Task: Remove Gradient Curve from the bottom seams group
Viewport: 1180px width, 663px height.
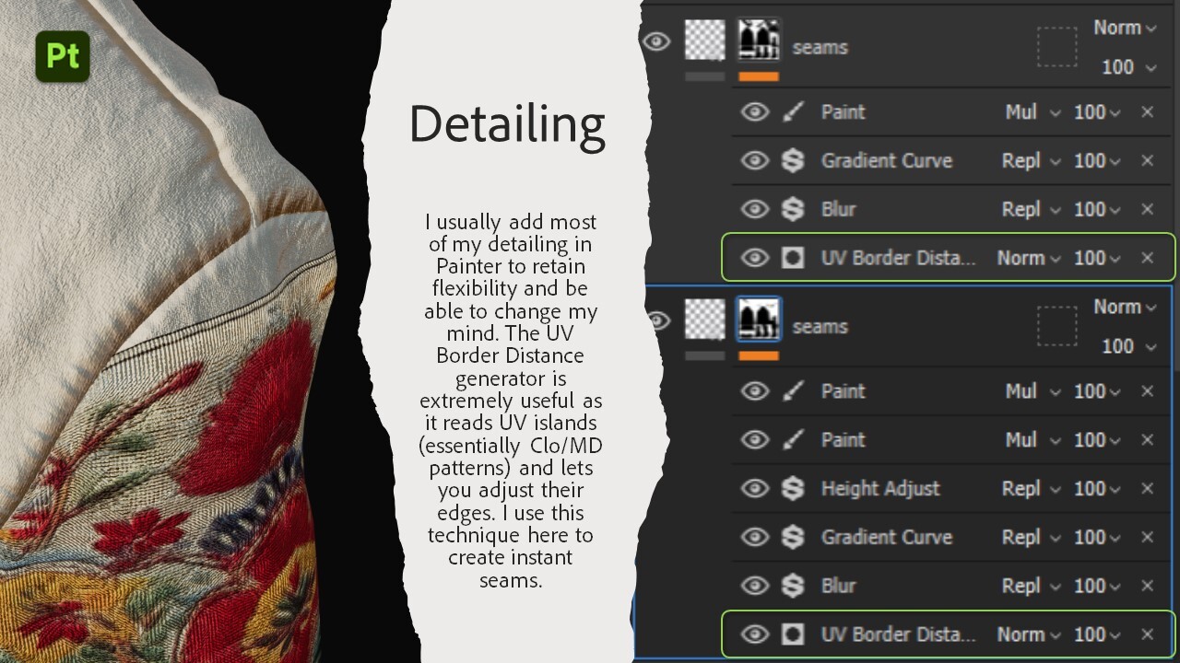Action: click(1148, 538)
